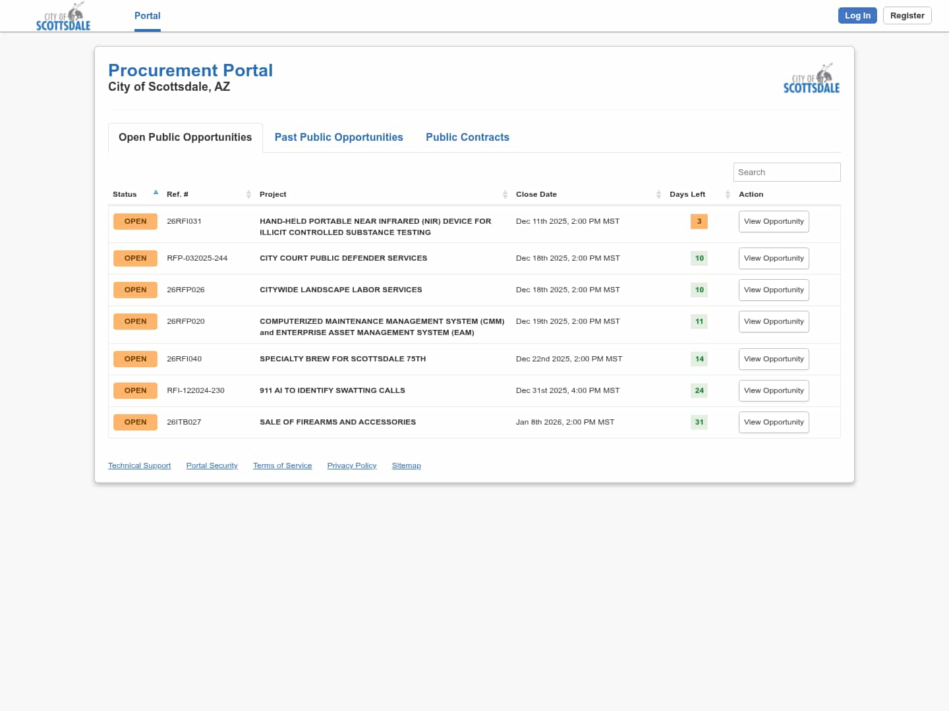Screen dimensions: 949x711
Task: Switch to Past Public Opportunities tab
Action: pyautogui.click(x=339, y=138)
